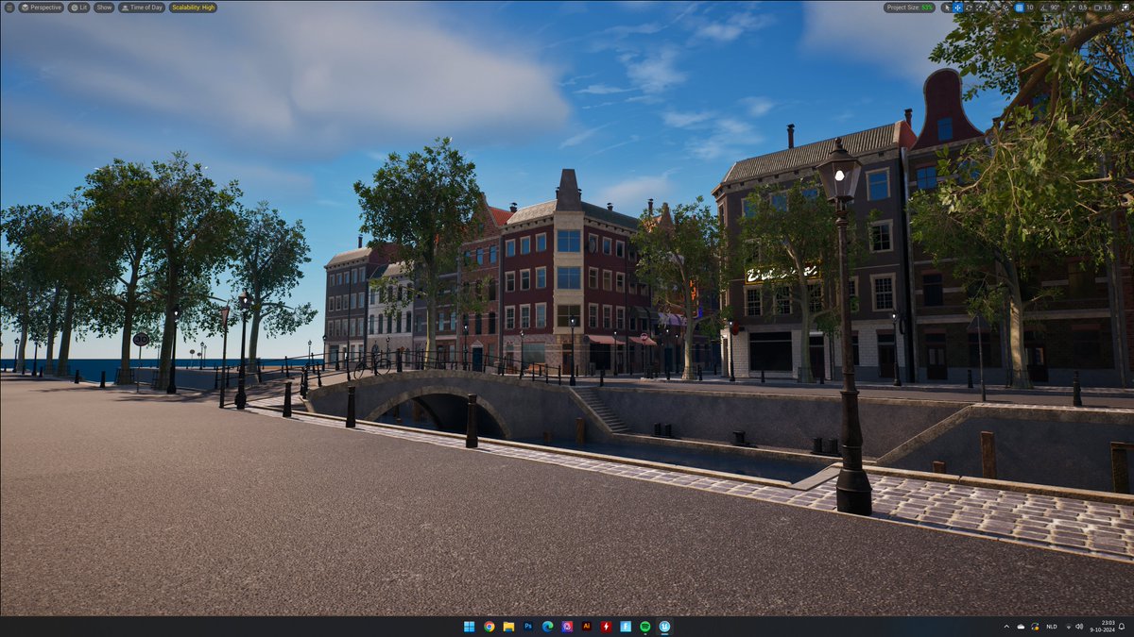Toggle surface snapping icon
The width and height of the screenshot is (1134, 637).
[x=1006, y=8]
